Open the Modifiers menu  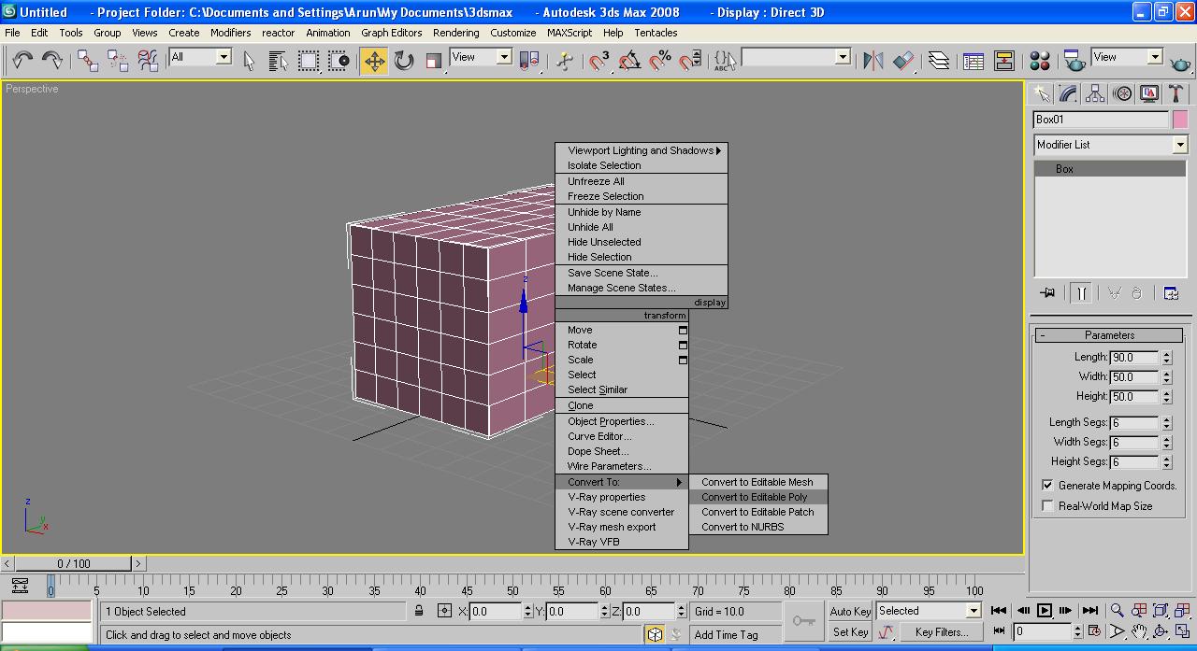pyautogui.click(x=230, y=33)
